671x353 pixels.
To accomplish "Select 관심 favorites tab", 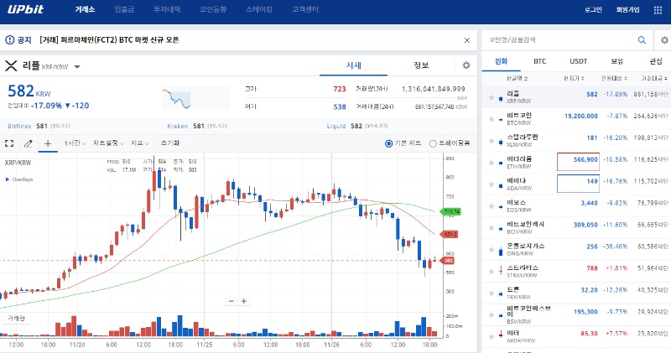I will 656,61.
